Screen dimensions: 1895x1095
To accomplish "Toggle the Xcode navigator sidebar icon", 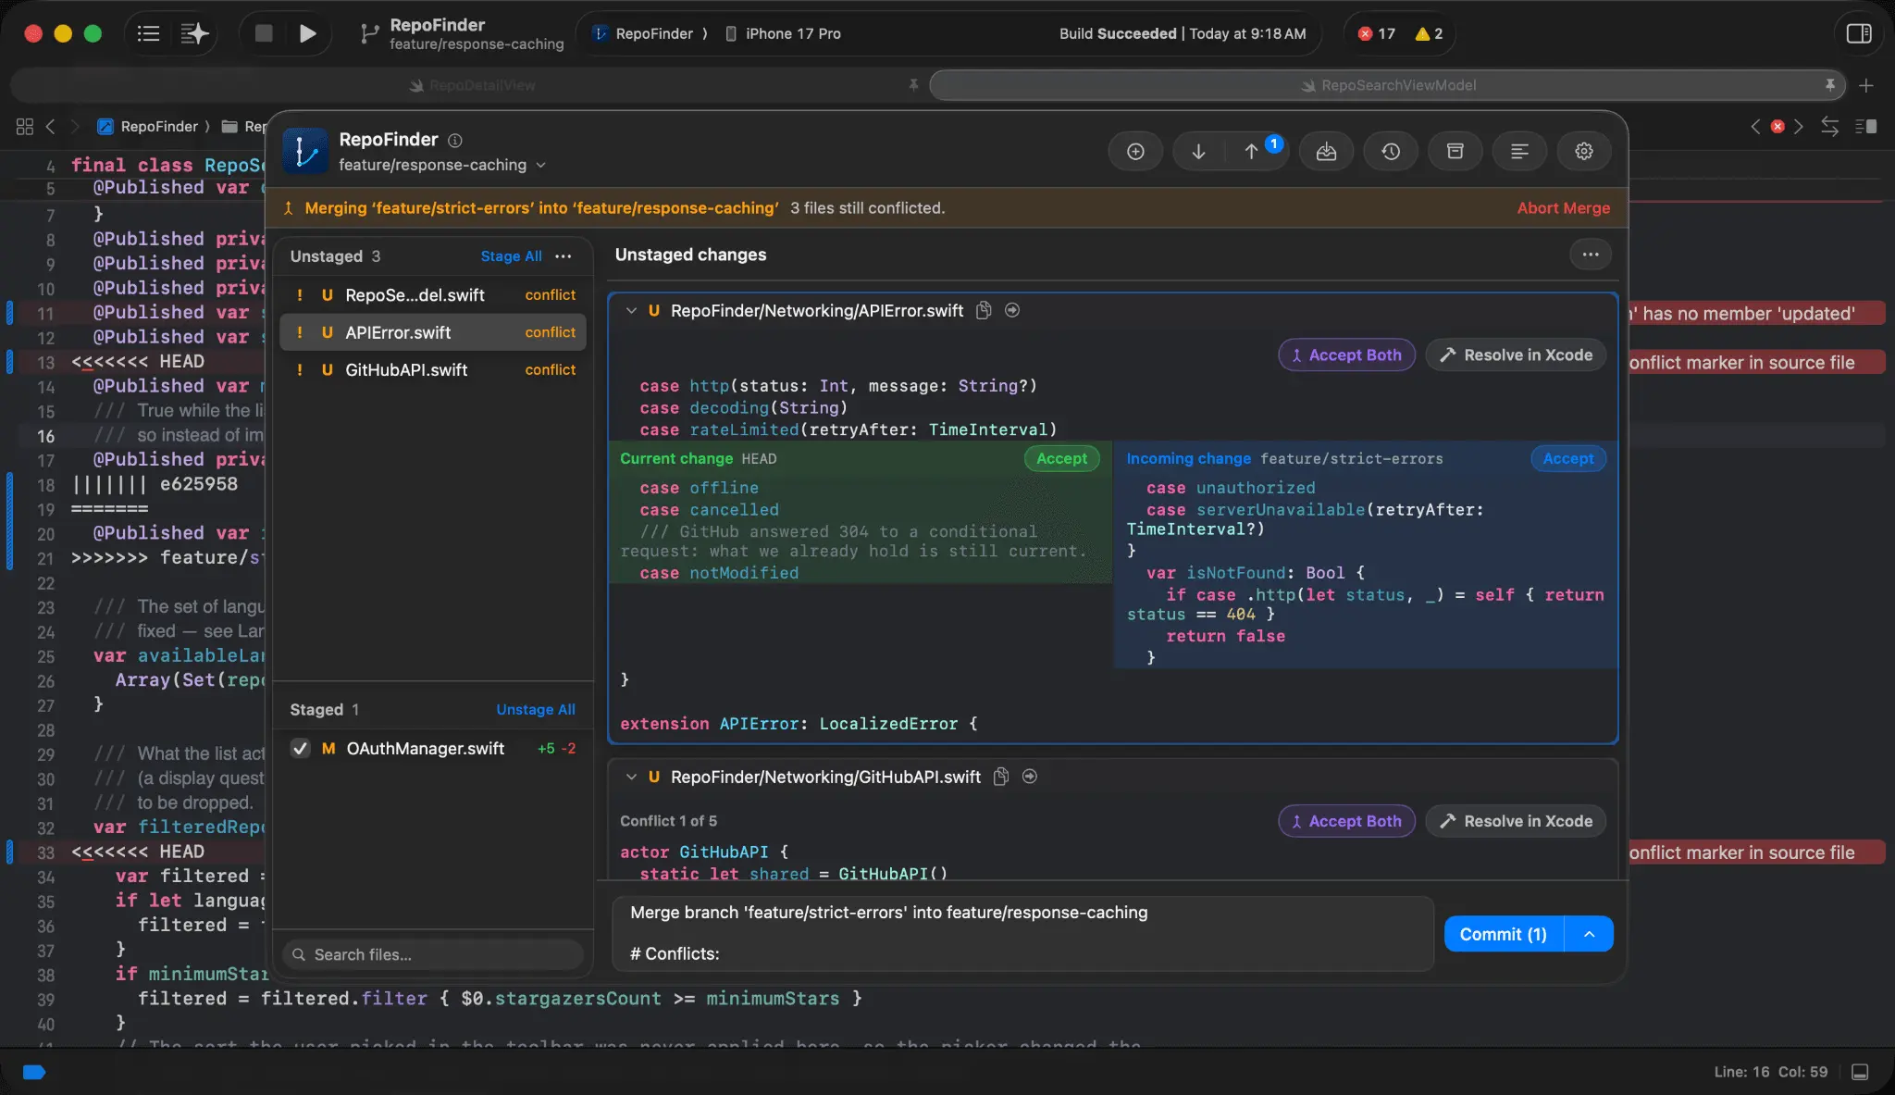I will point(148,33).
